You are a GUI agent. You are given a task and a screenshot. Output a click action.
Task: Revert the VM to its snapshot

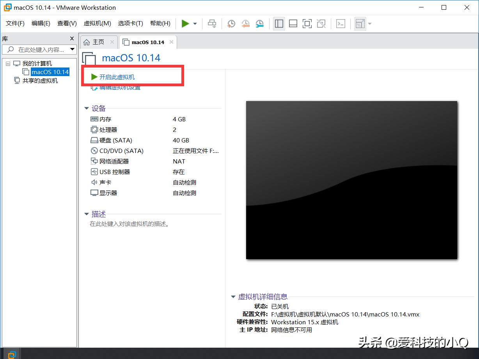(245, 23)
